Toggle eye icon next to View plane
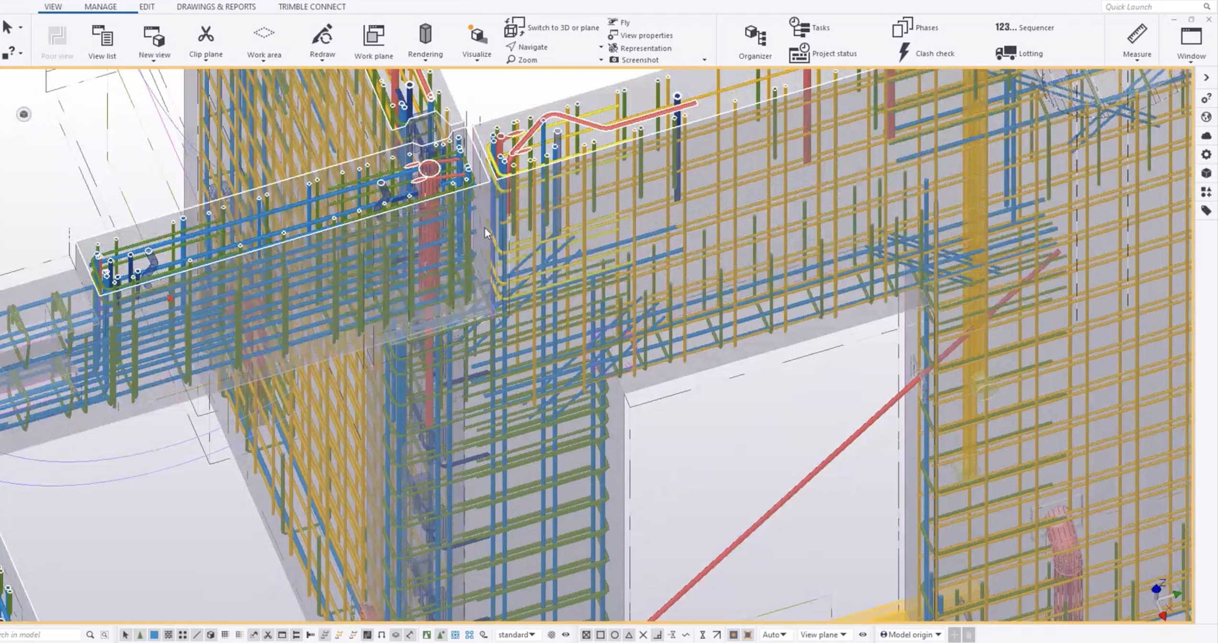This screenshot has height=643, width=1218. pos(863,634)
